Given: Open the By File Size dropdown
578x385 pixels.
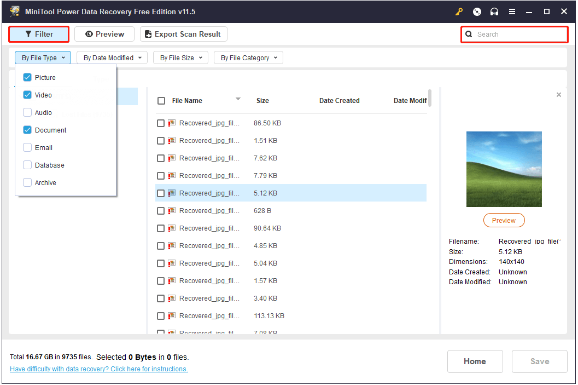Looking at the screenshot, I should coord(180,58).
